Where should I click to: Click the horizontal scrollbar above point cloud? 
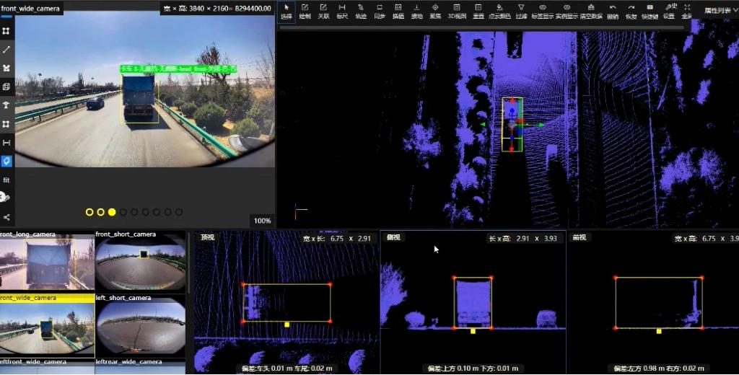pos(481,27)
